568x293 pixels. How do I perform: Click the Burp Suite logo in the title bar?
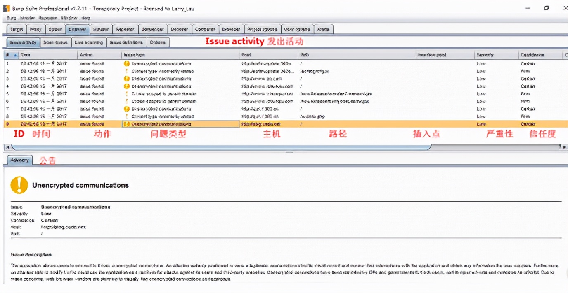[x=7, y=8]
